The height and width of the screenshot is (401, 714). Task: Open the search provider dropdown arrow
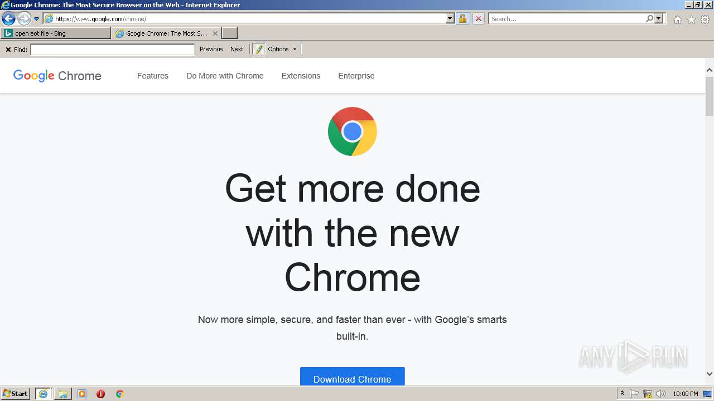click(659, 18)
